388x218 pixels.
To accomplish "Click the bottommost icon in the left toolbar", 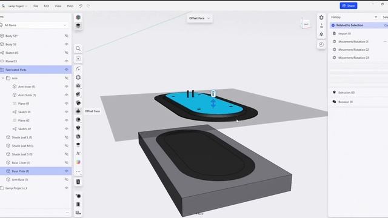I will (78, 213).
